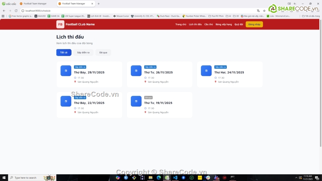
Task: Reload the page with refresh icon
Action: [16, 11]
